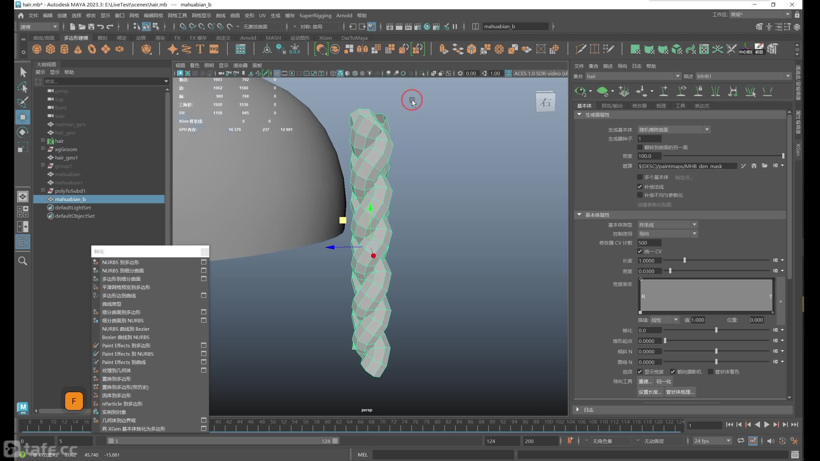Open the 建模 menu set dropdown
Image resolution: width=820 pixels, height=461 pixels.
coord(38,27)
